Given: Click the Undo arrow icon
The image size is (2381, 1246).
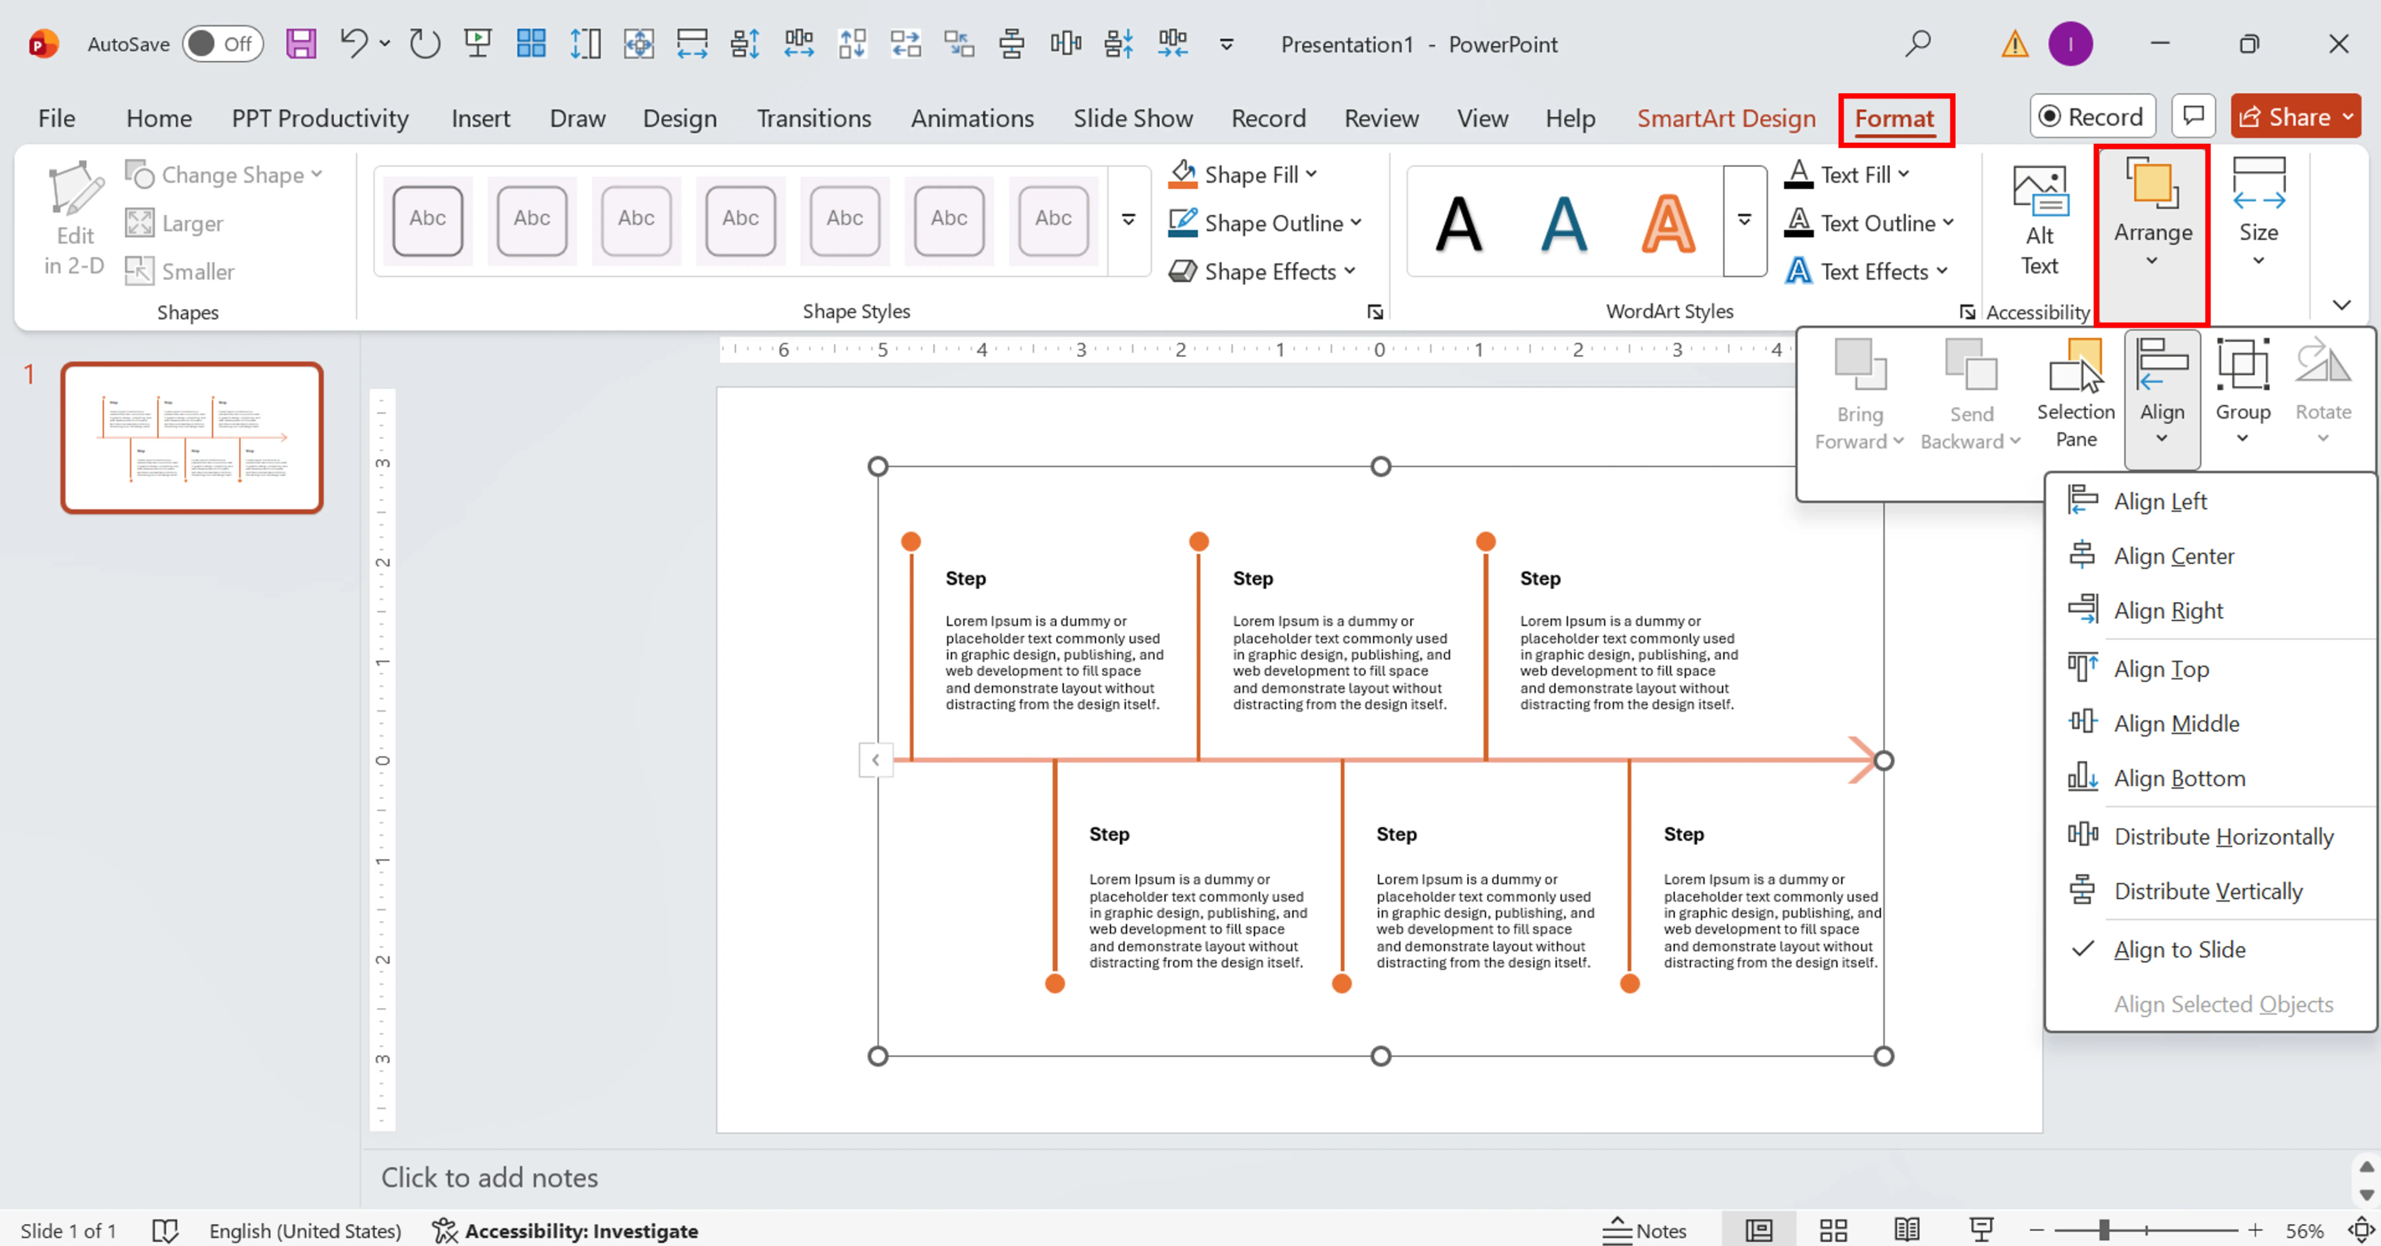Looking at the screenshot, I should coord(353,43).
